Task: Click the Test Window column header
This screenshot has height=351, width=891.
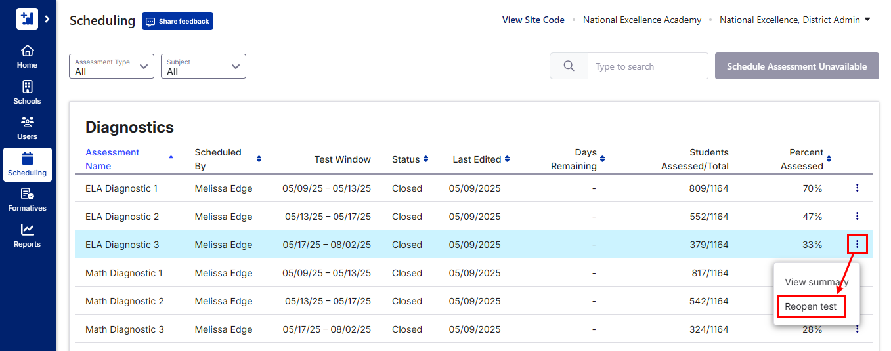Action: 343,159
